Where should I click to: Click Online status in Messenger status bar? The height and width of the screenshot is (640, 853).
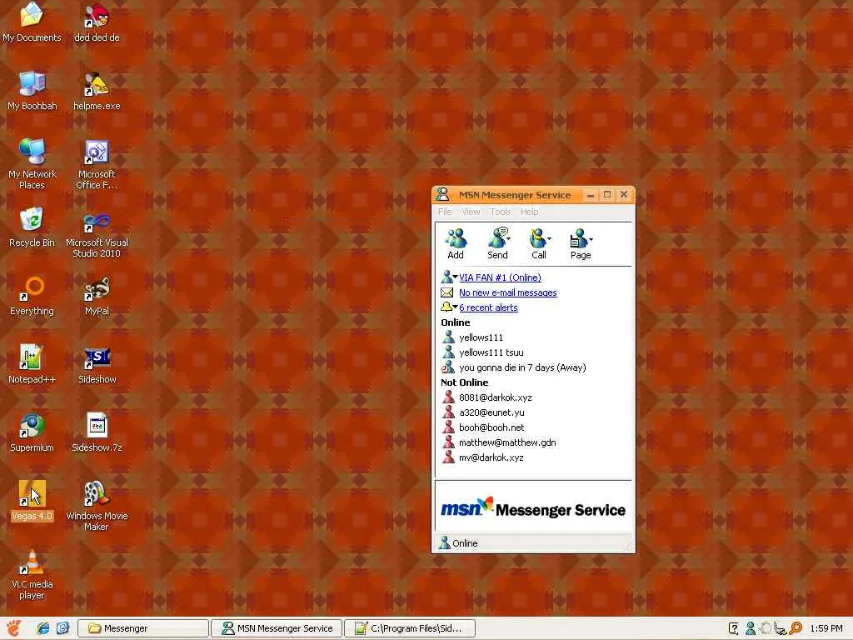[x=458, y=543]
